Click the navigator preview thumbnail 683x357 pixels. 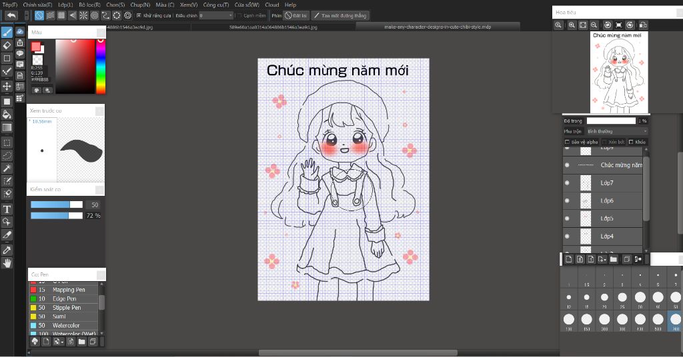[619, 72]
